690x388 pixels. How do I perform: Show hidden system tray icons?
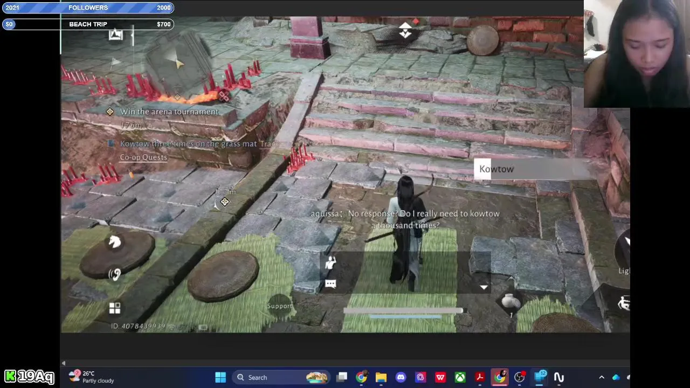[602, 377]
